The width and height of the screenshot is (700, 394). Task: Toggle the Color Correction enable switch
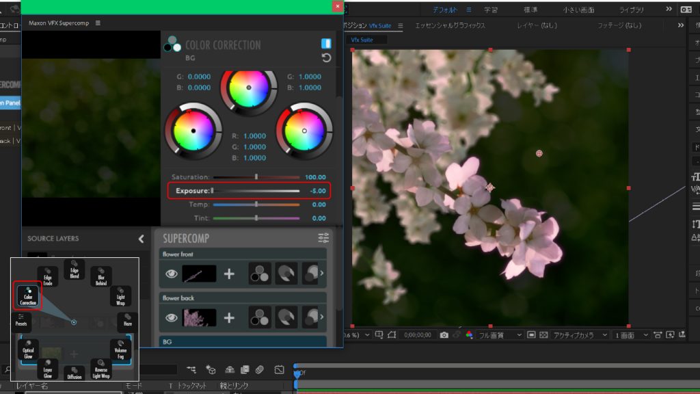click(326, 43)
